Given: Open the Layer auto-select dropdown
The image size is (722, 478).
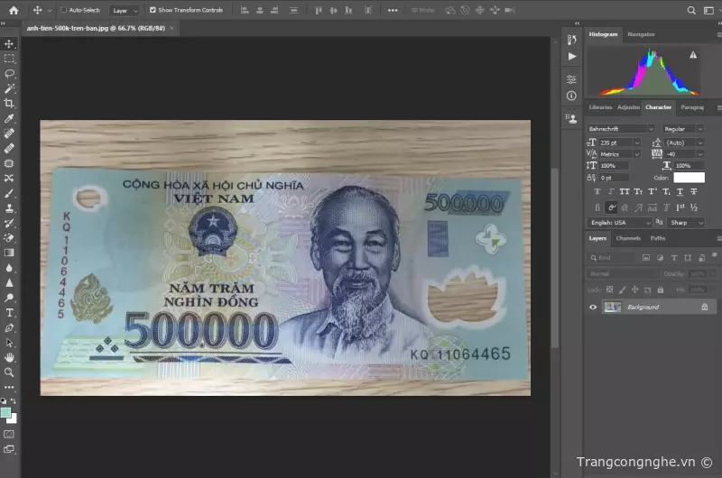Looking at the screenshot, I should (x=125, y=11).
